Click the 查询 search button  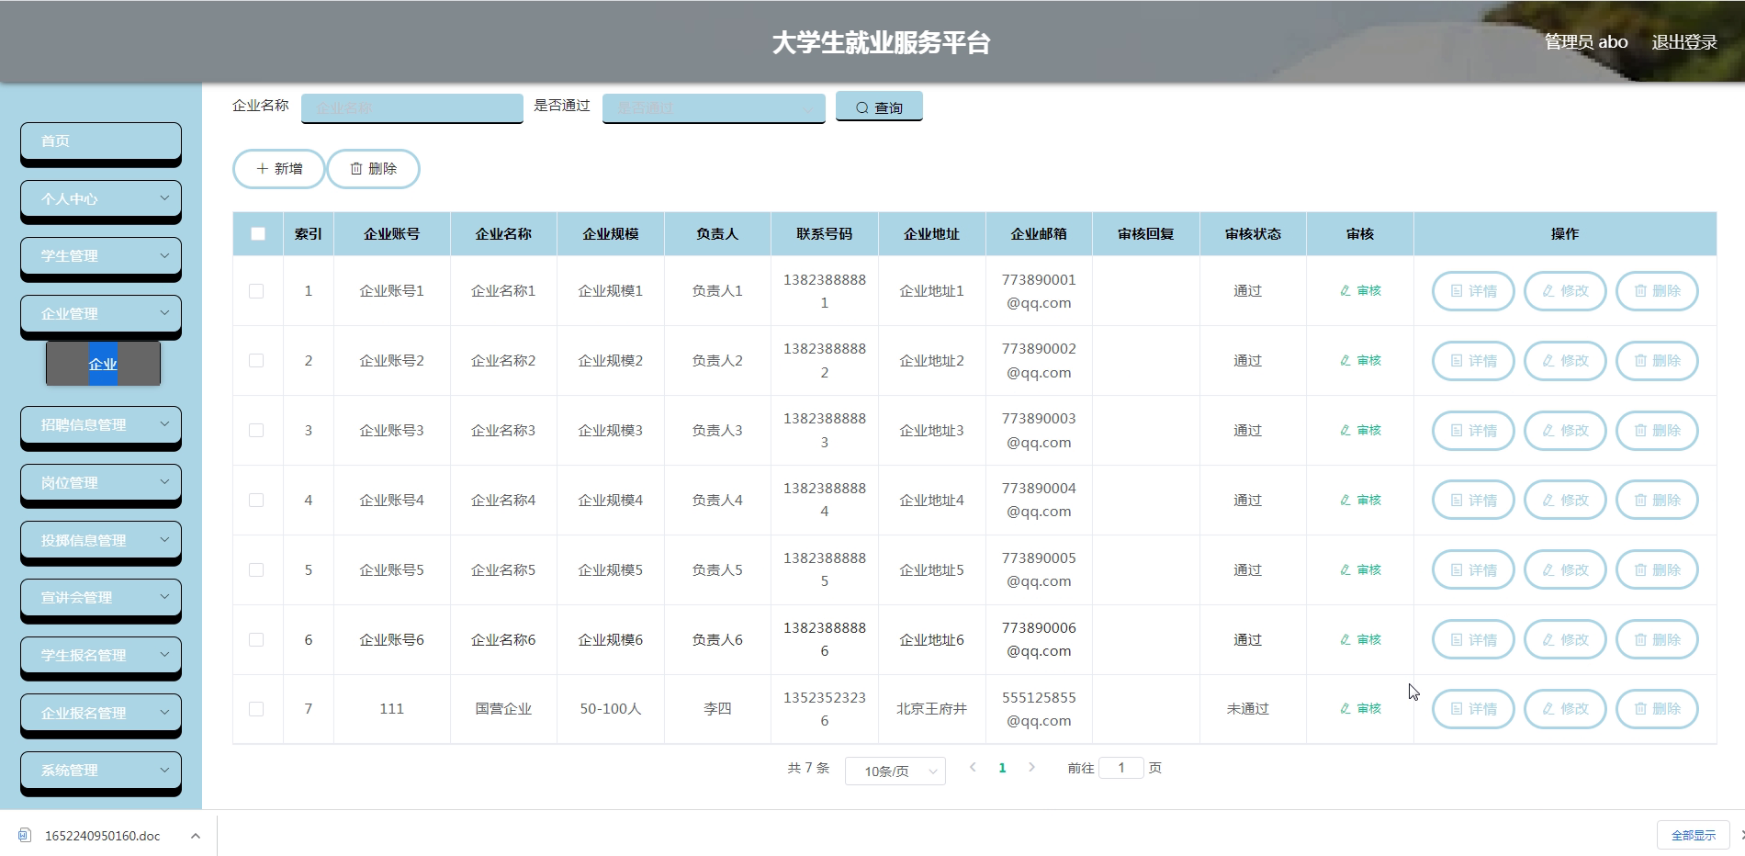pyautogui.click(x=879, y=107)
